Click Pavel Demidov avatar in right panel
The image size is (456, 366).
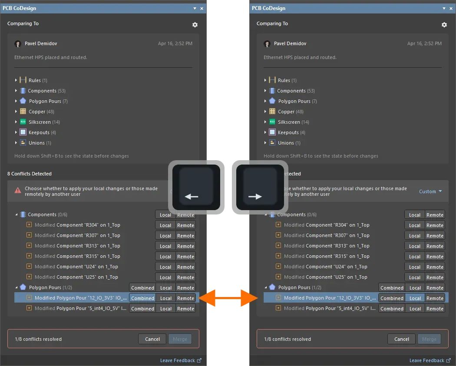click(267, 44)
